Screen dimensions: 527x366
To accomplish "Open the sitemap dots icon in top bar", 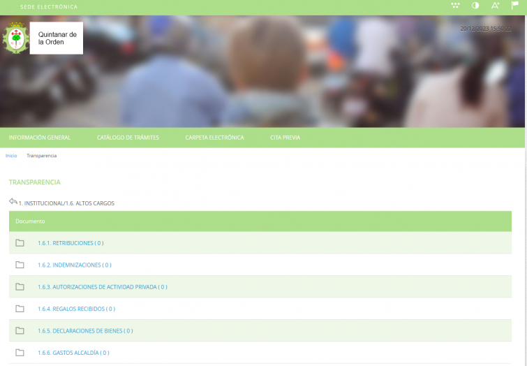I will 455,6.
